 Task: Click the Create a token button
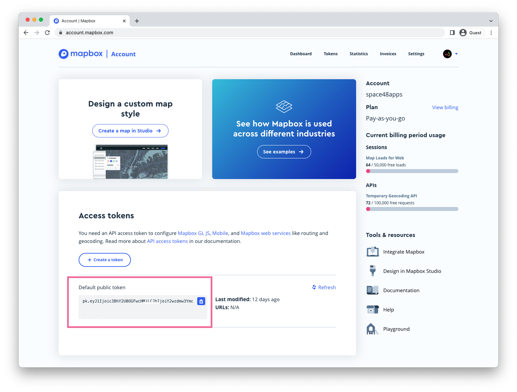(105, 260)
